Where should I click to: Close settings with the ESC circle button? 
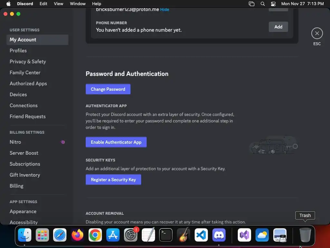click(x=317, y=33)
